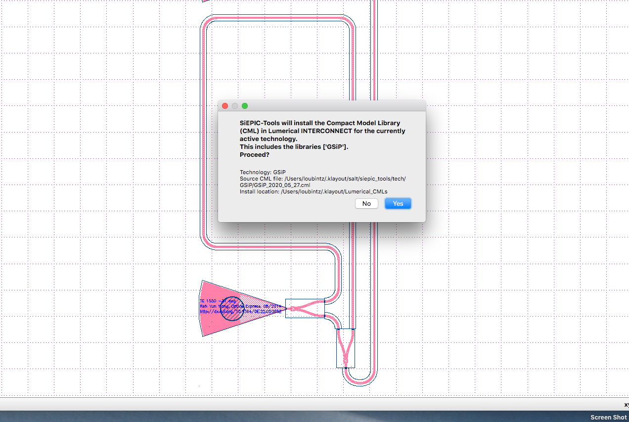Click the xy coordinate readout in the status bar
The image size is (629, 422).
[625, 405]
